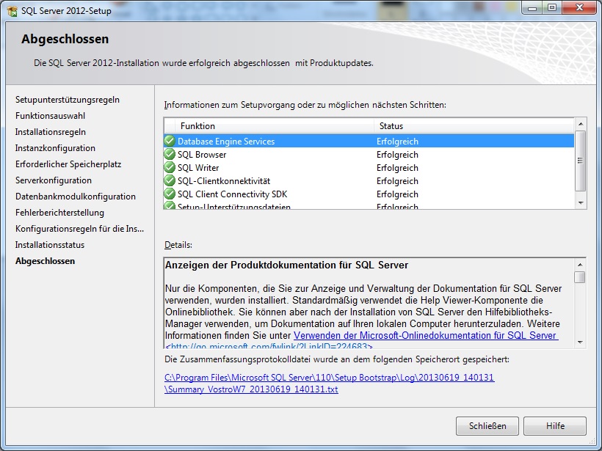Click the Instanzkonfiguration step
Screen dimensions: 602x451
tap(55, 148)
